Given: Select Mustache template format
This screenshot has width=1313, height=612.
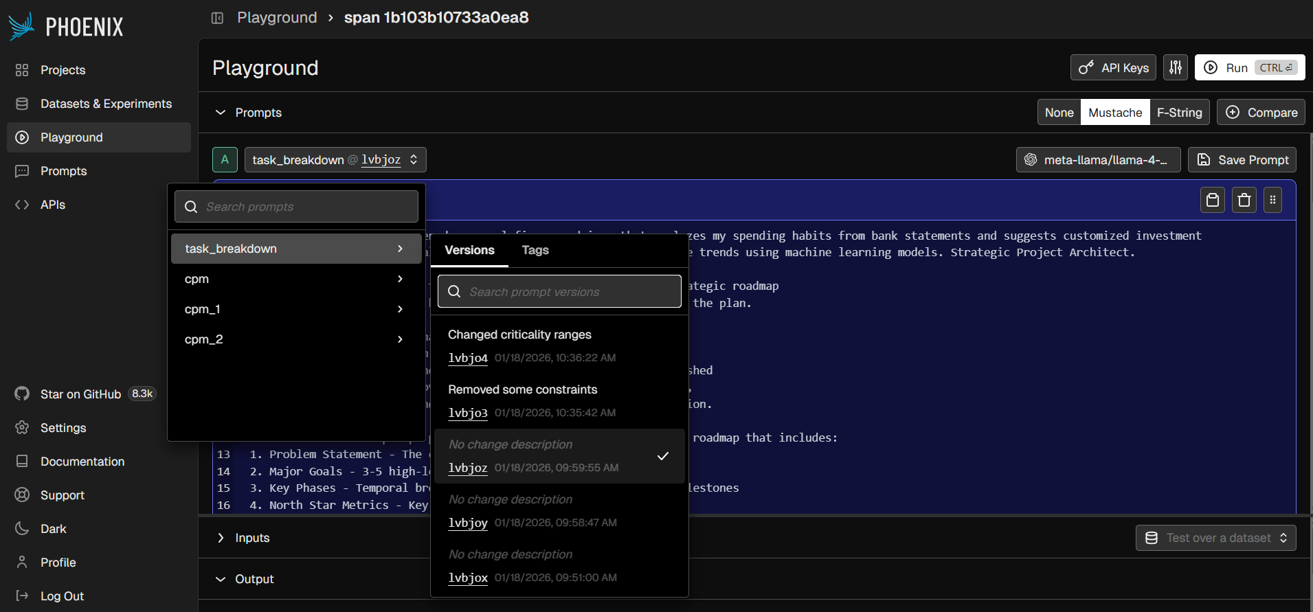Looking at the screenshot, I should [1115, 113].
